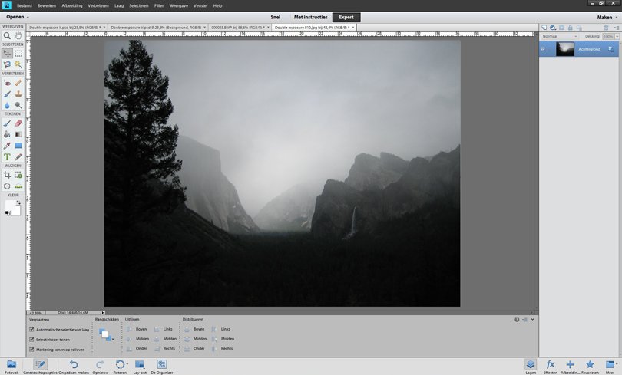Delete layer with the trash icon
The width and height of the screenshot is (622, 375).
[606, 28]
